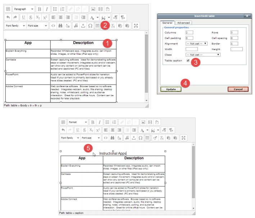Click the Cell spacing input field

tap(234, 38)
